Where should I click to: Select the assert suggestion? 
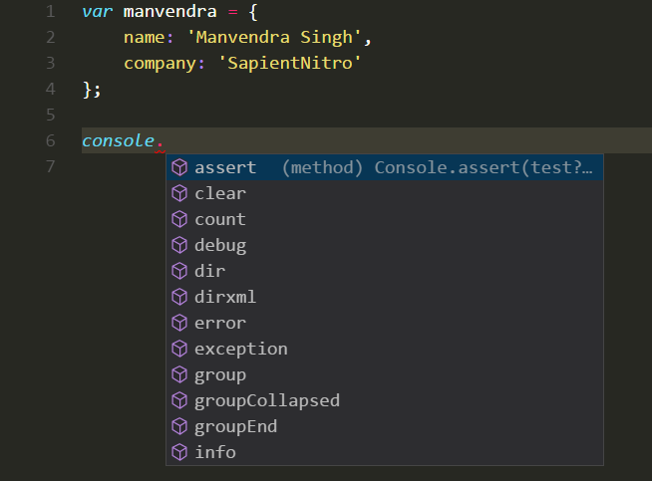click(x=385, y=168)
